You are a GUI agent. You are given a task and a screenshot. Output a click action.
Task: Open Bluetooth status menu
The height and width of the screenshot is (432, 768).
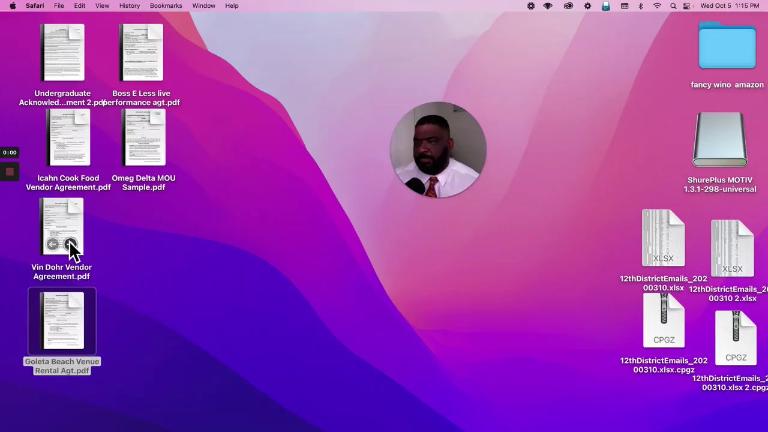641,6
